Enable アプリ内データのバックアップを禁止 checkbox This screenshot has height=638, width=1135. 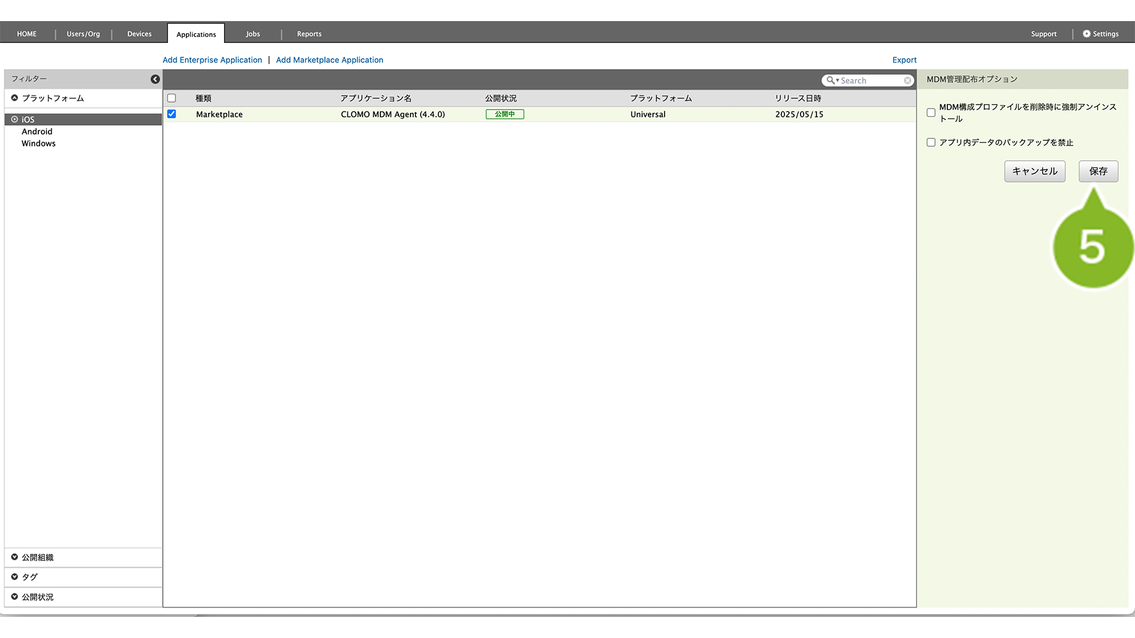pos(931,142)
